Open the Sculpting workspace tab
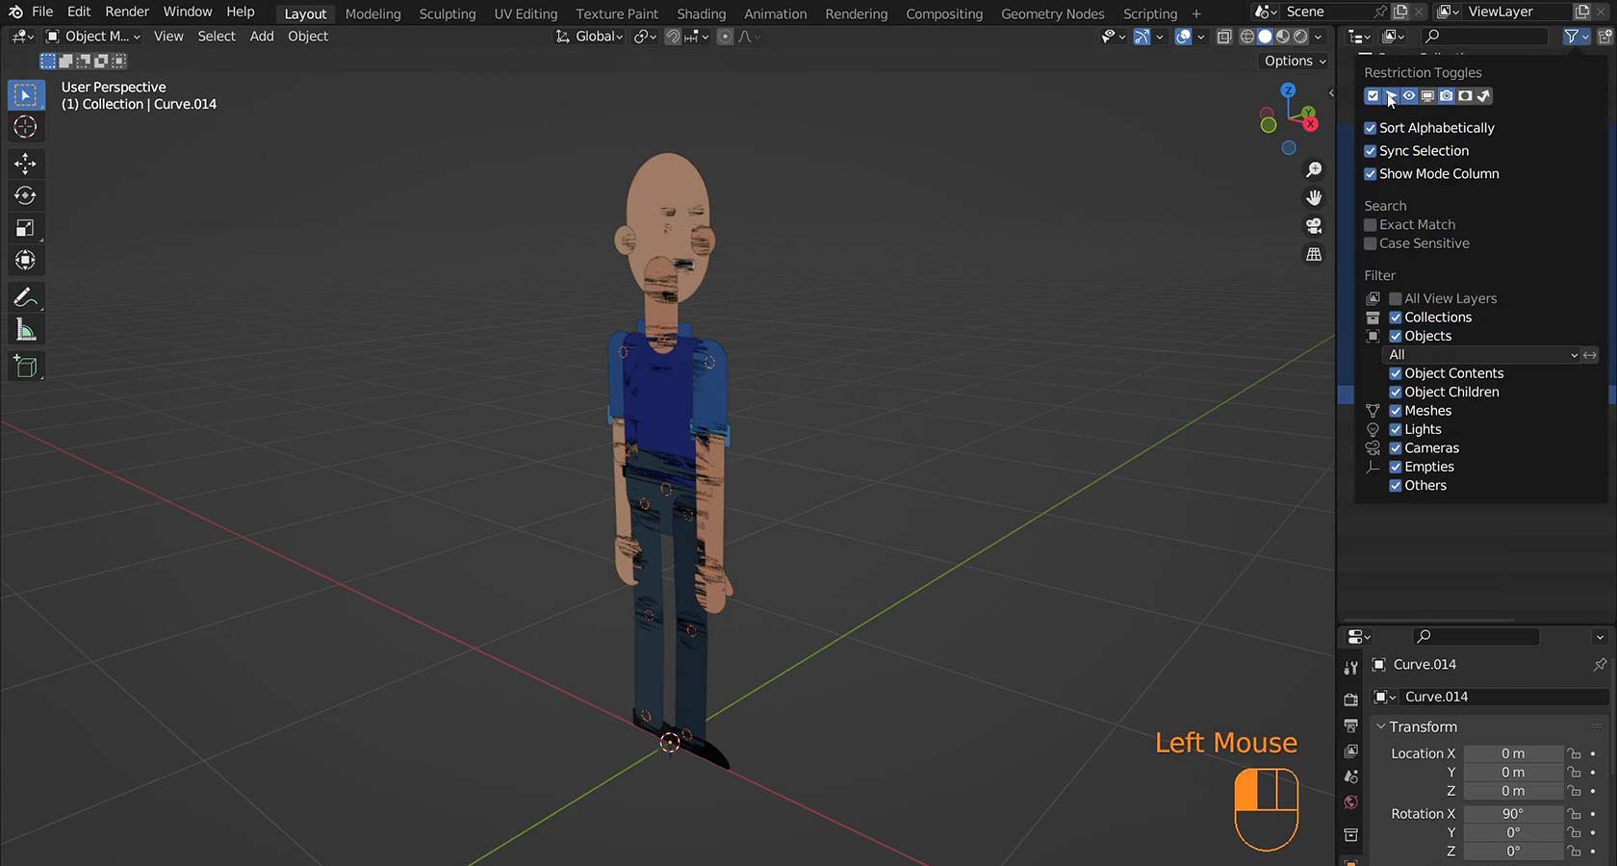1617x866 pixels. (x=447, y=13)
